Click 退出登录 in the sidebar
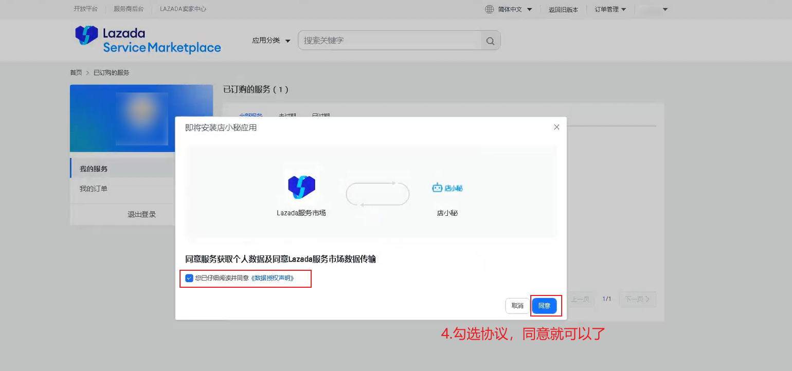 tap(141, 214)
